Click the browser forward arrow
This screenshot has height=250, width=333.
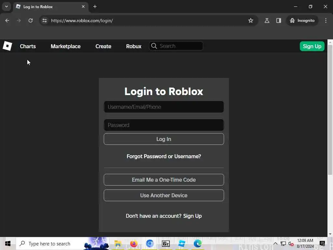(x=19, y=21)
